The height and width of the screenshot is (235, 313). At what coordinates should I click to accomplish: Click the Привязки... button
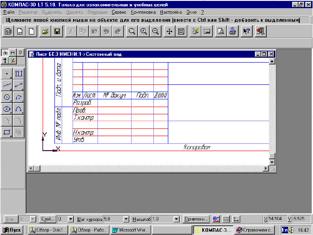click(x=196, y=219)
